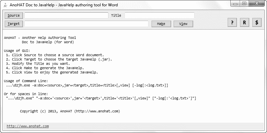Click line '2. Click Target to choose the target JavaHelp'

click(59, 60)
